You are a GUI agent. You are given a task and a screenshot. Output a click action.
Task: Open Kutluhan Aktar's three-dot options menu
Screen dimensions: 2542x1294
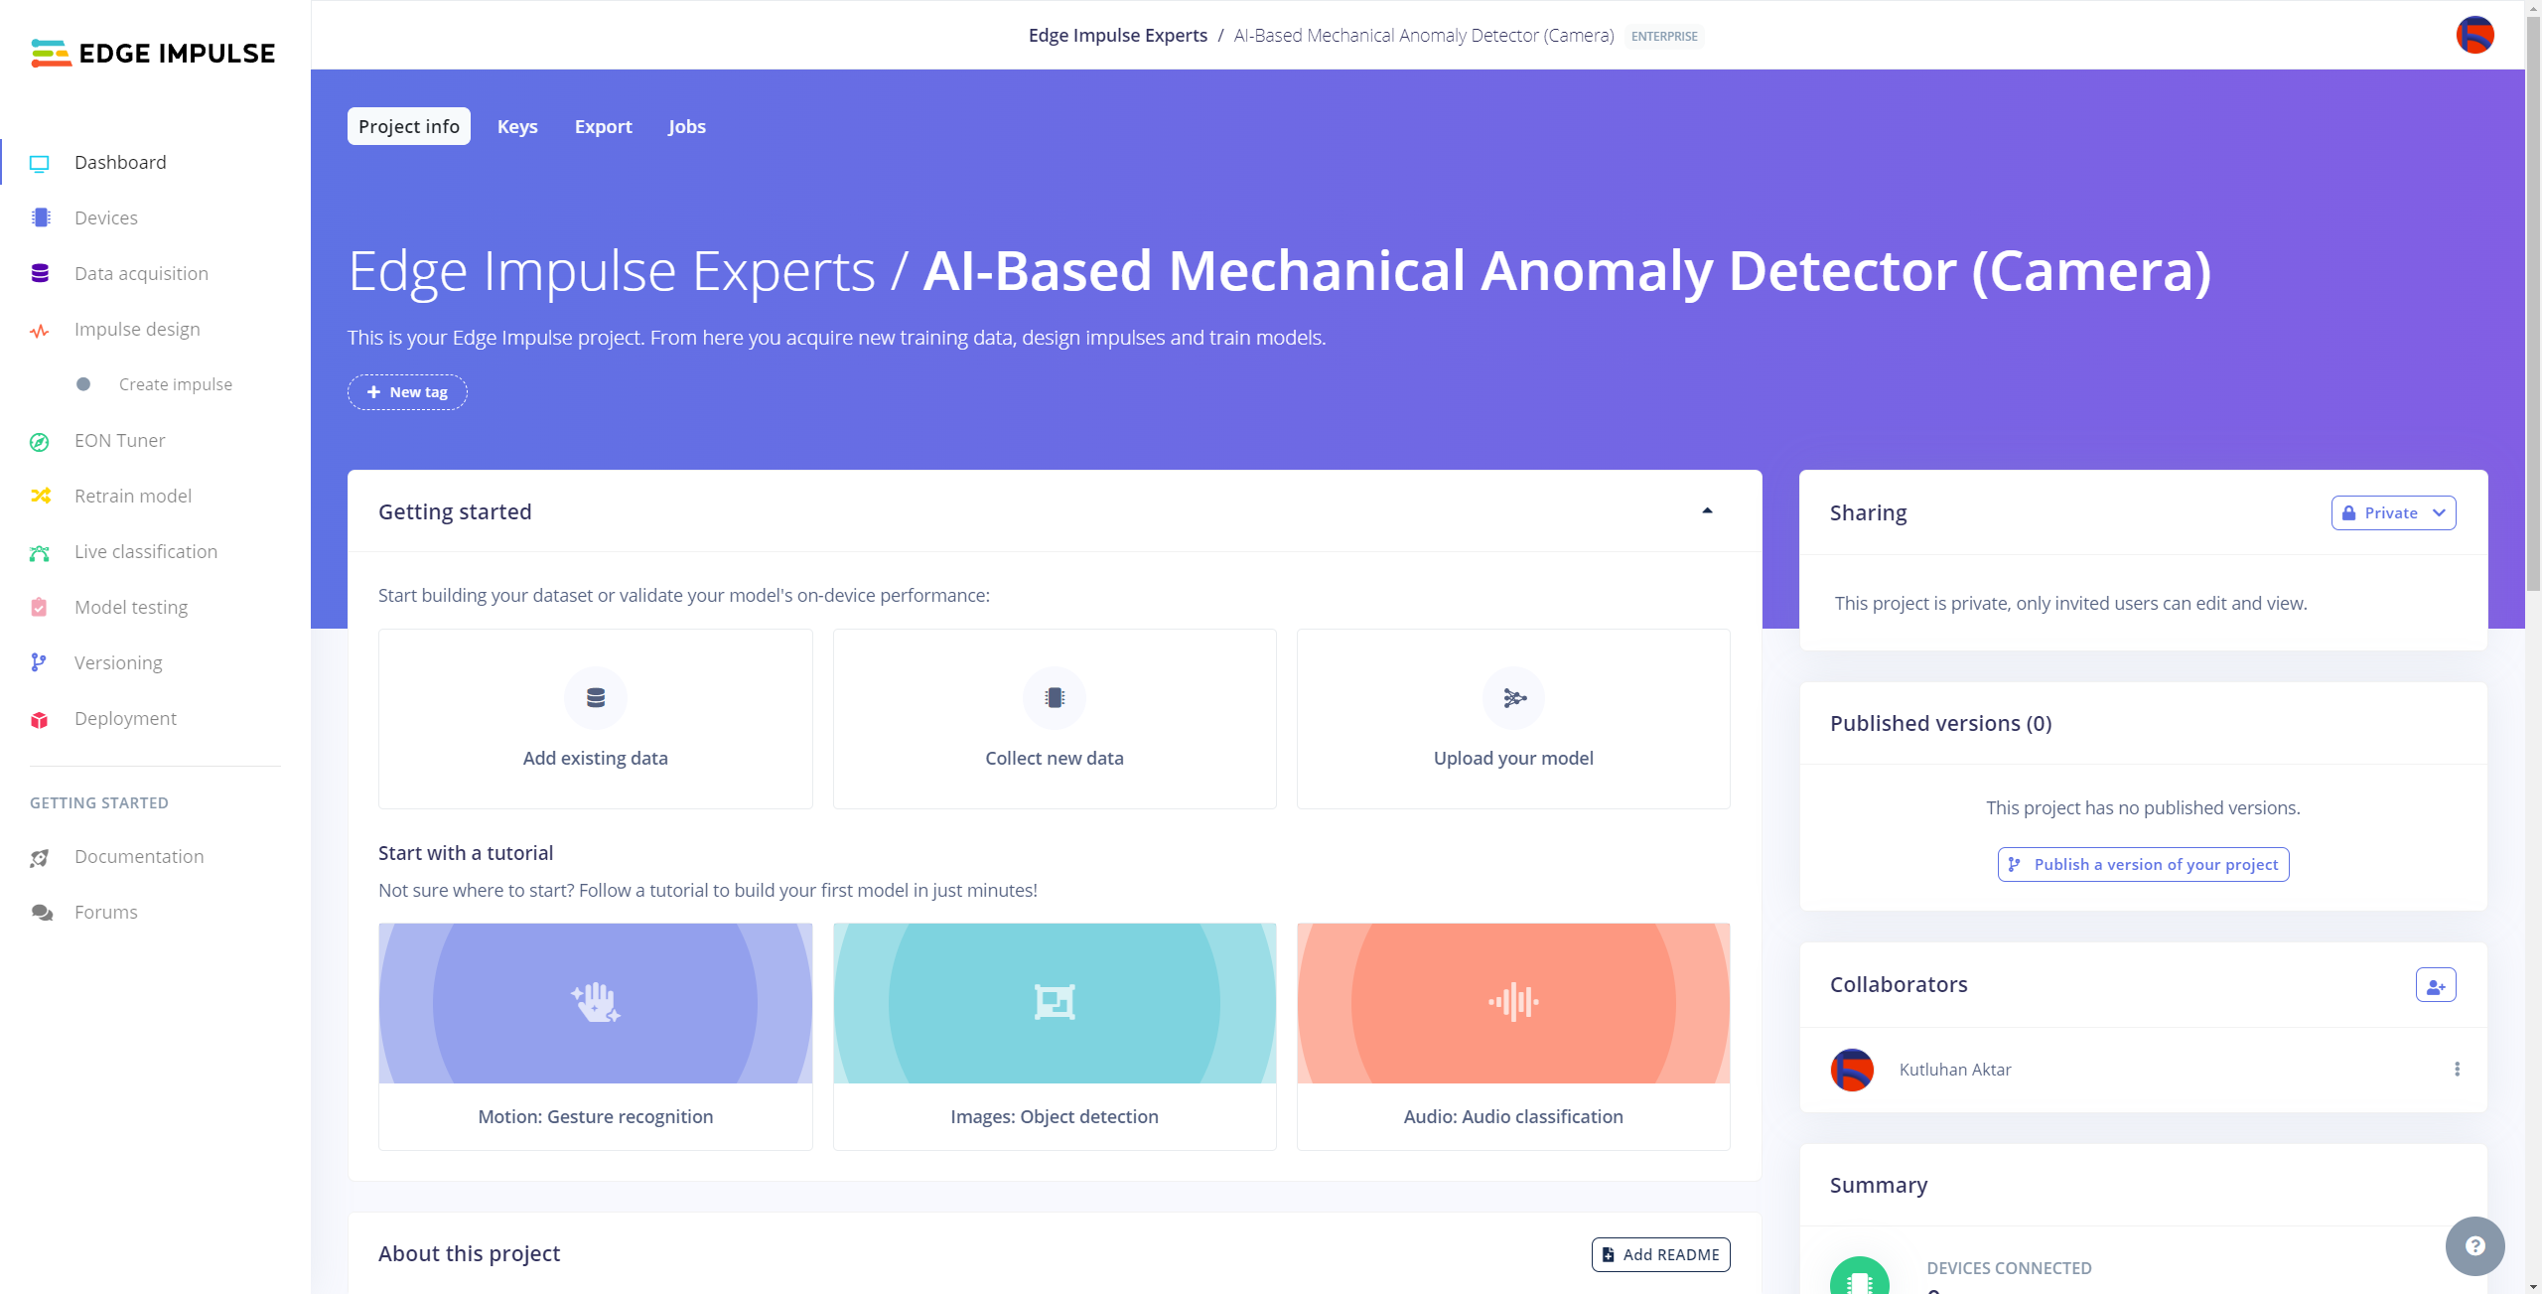click(2457, 1070)
